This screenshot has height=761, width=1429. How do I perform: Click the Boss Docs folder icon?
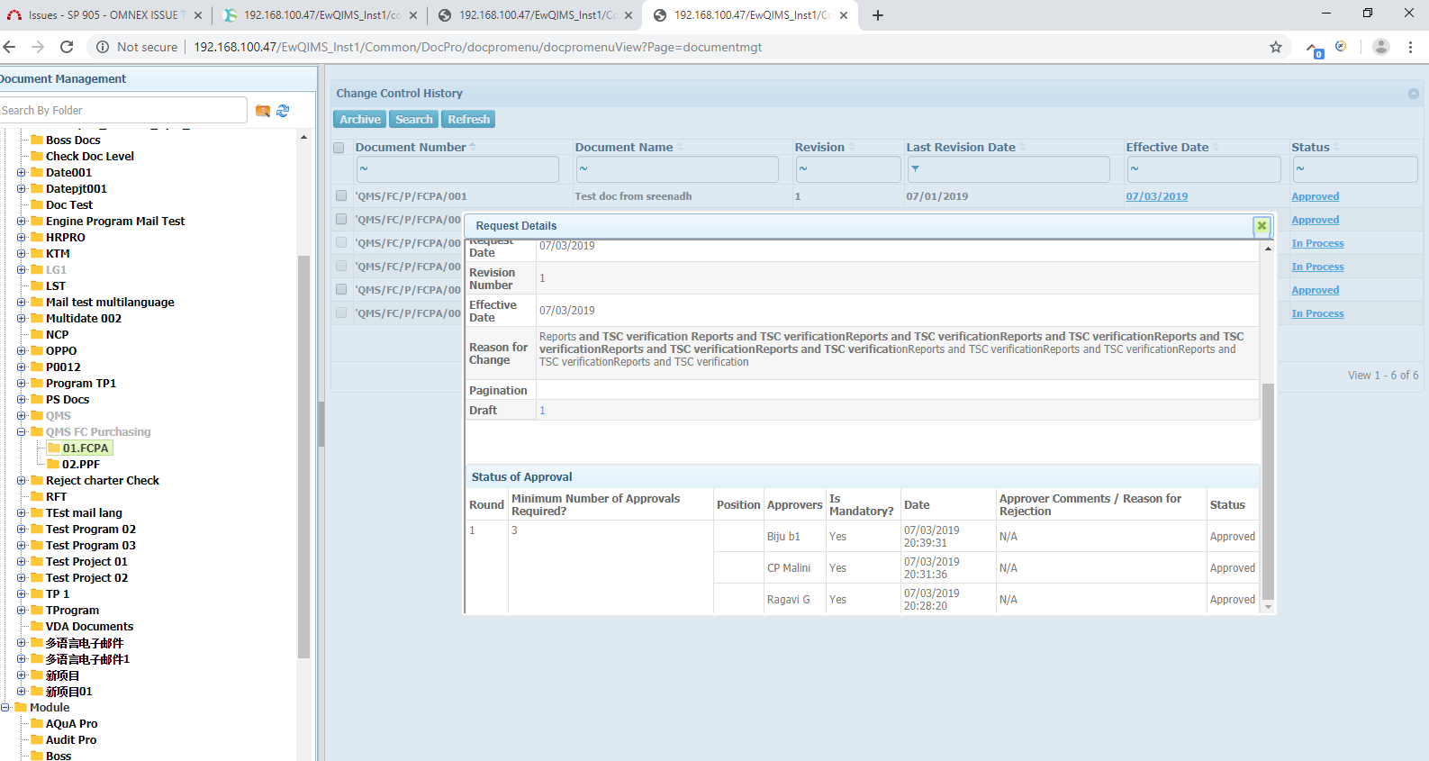point(37,140)
